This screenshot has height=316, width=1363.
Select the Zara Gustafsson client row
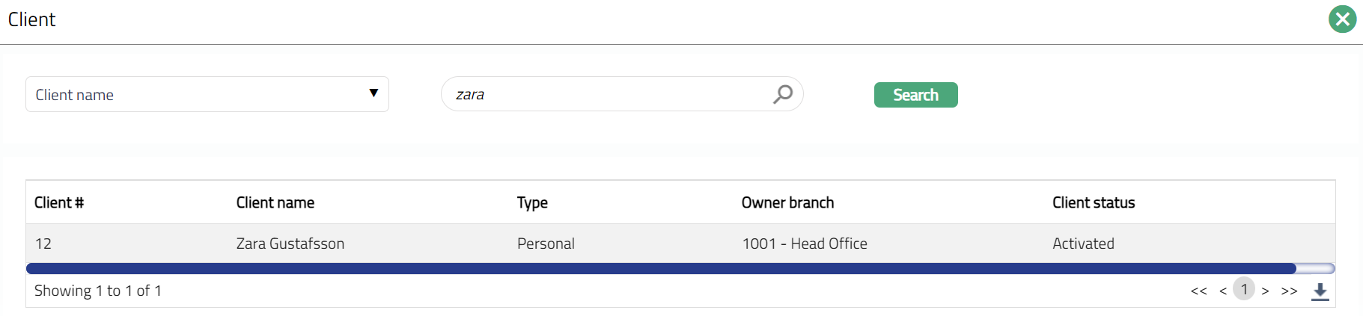(x=290, y=244)
